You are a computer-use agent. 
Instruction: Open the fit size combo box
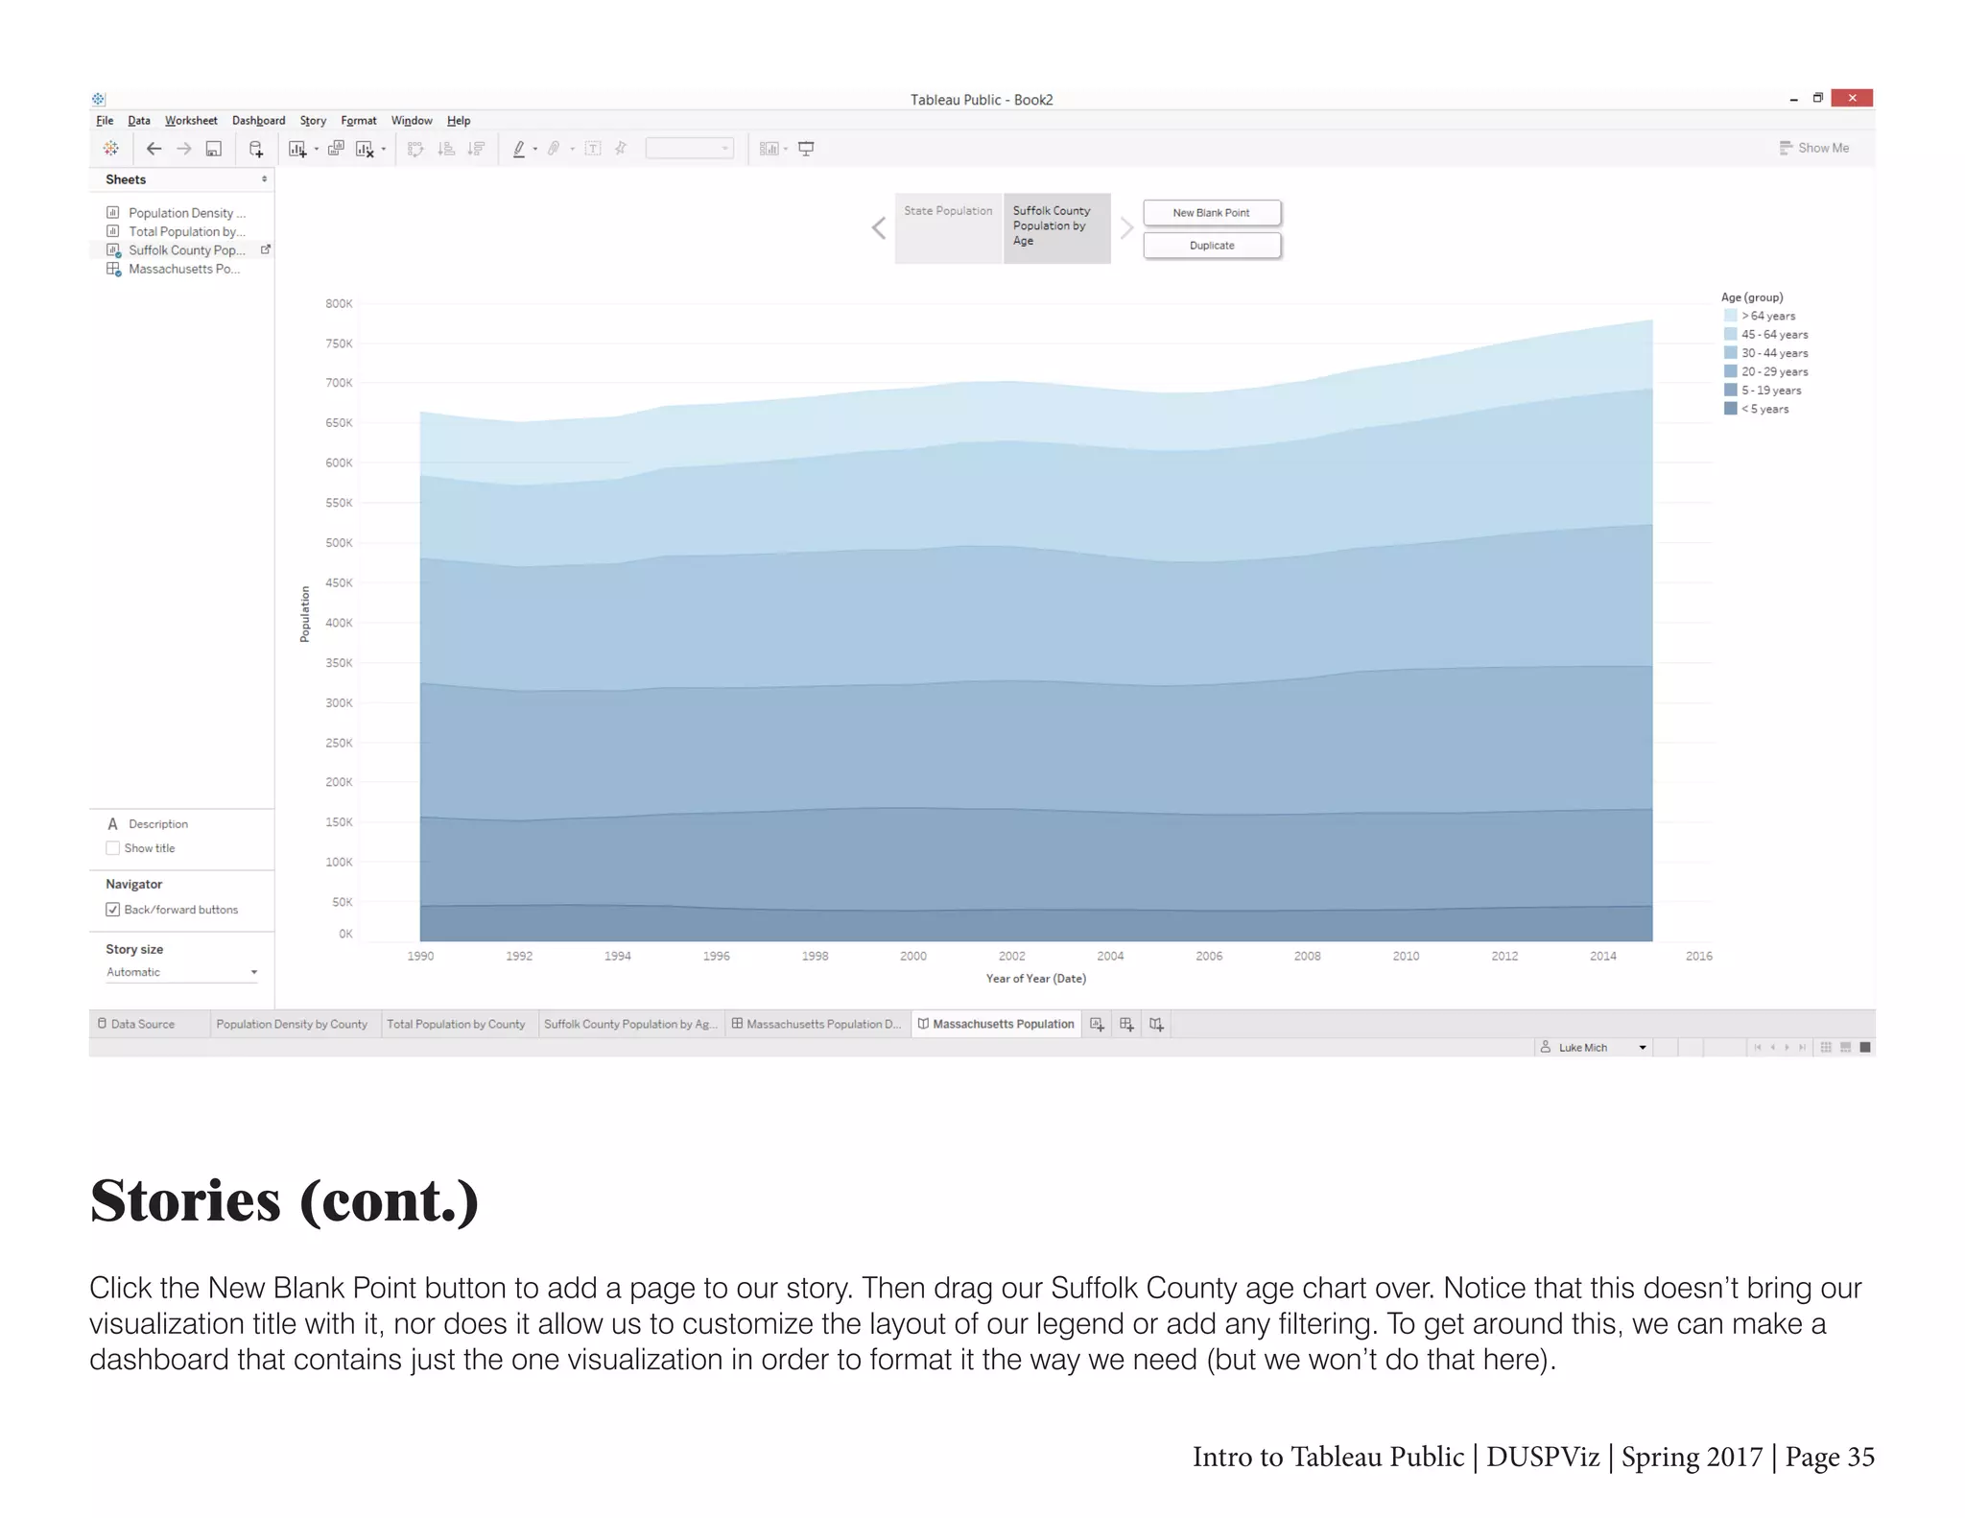(x=690, y=149)
